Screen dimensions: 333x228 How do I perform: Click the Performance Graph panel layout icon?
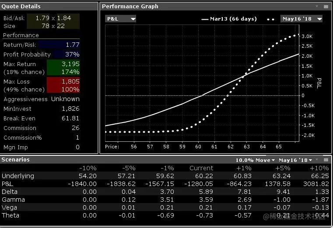326,7
